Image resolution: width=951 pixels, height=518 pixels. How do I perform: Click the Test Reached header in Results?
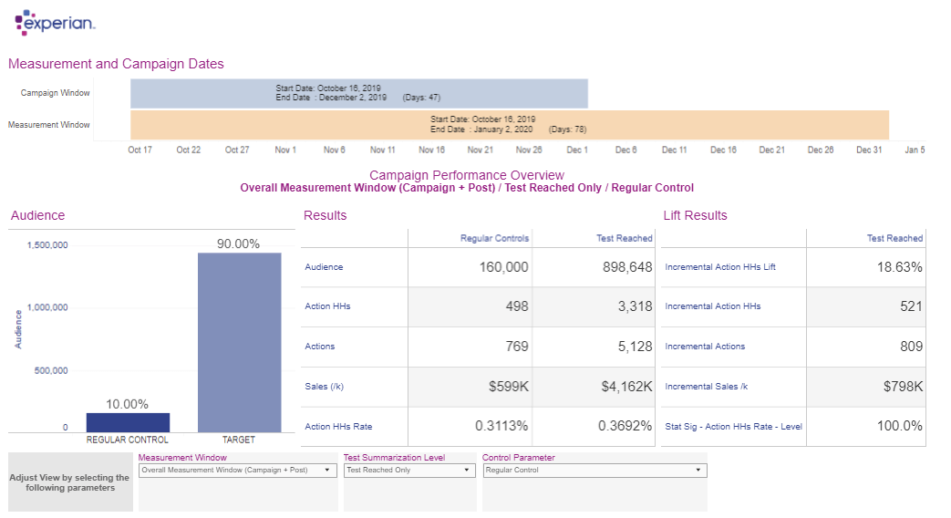tap(625, 238)
